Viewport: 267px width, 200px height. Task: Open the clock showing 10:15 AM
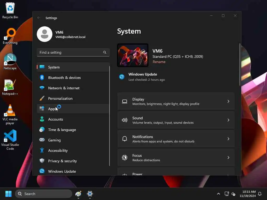(248, 194)
